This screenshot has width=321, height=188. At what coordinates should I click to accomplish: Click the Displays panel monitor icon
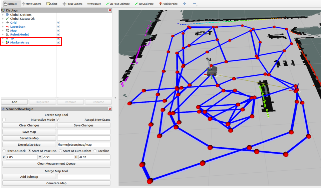tap(3, 10)
